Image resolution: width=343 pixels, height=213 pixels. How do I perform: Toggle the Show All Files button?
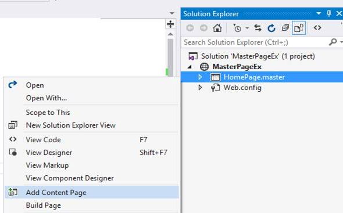(x=299, y=28)
